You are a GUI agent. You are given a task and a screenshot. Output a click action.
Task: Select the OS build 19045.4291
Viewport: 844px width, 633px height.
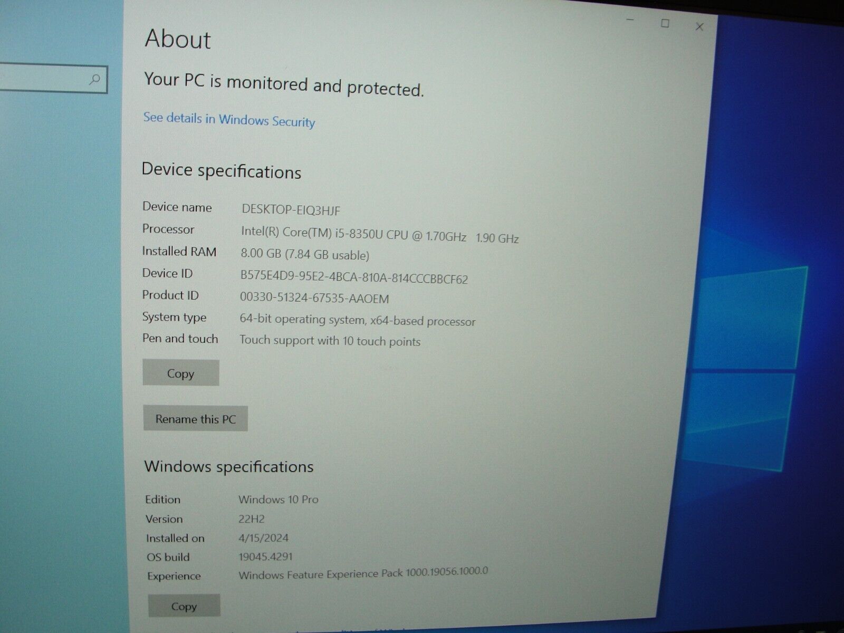[x=265, y=557]
